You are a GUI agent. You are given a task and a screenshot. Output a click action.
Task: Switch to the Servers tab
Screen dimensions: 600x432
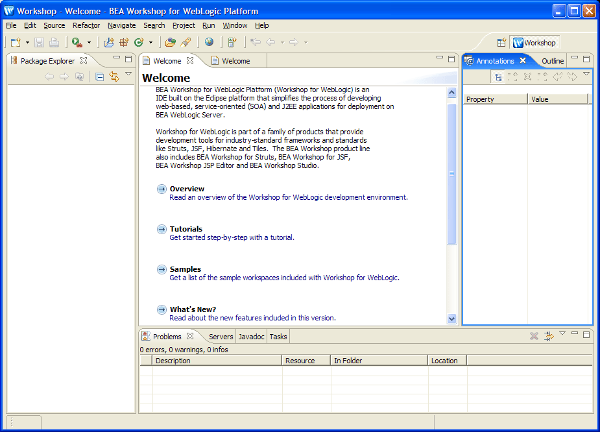[221, 337]
